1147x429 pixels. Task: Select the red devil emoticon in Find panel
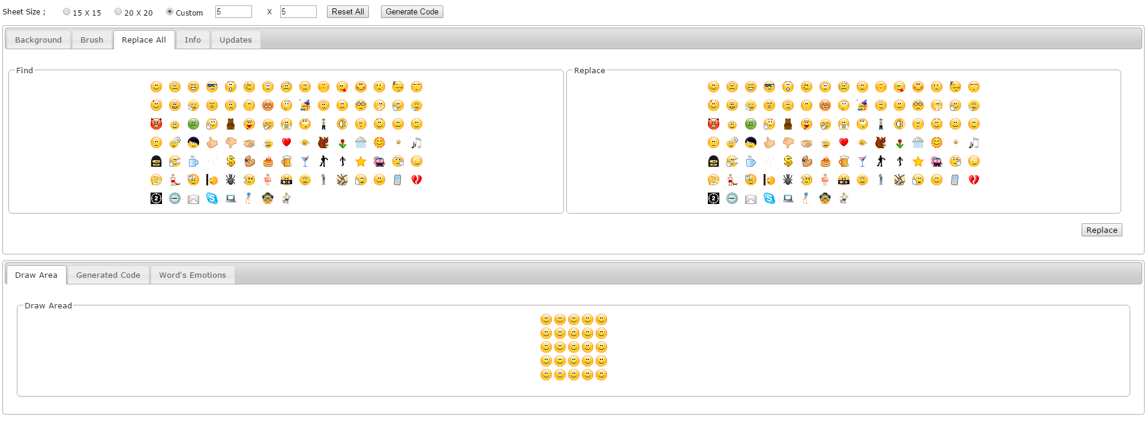coord(156,124)
